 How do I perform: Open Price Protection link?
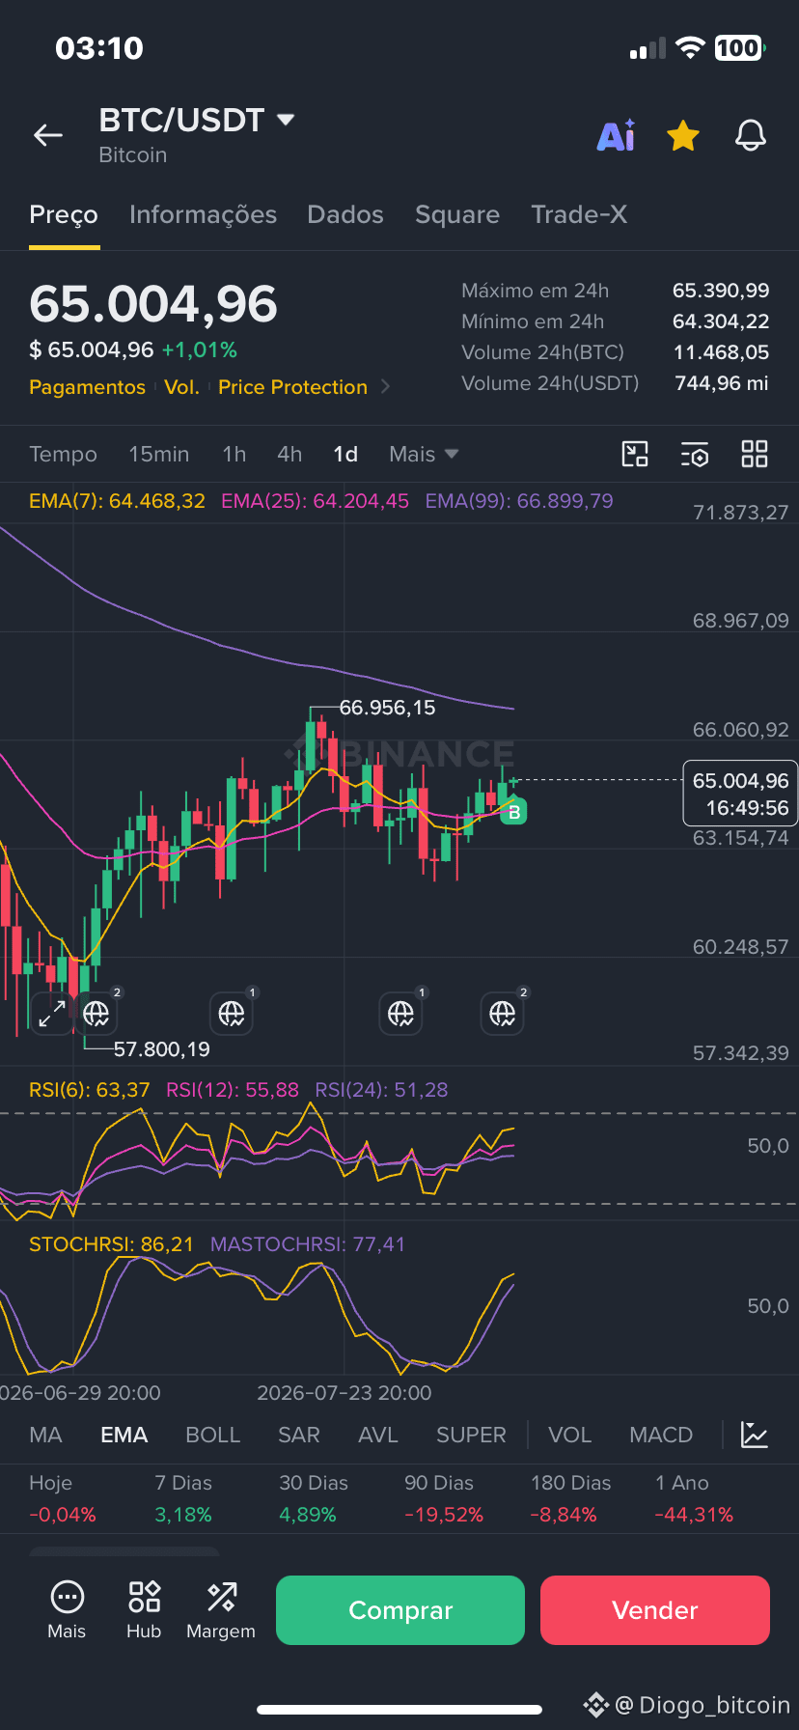[292, 387]
